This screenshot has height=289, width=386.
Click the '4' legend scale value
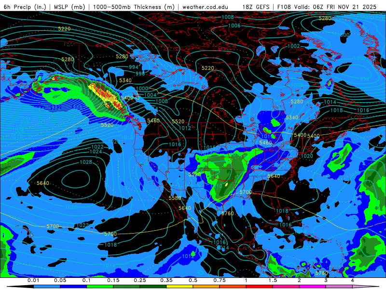(x=353, y=280)
